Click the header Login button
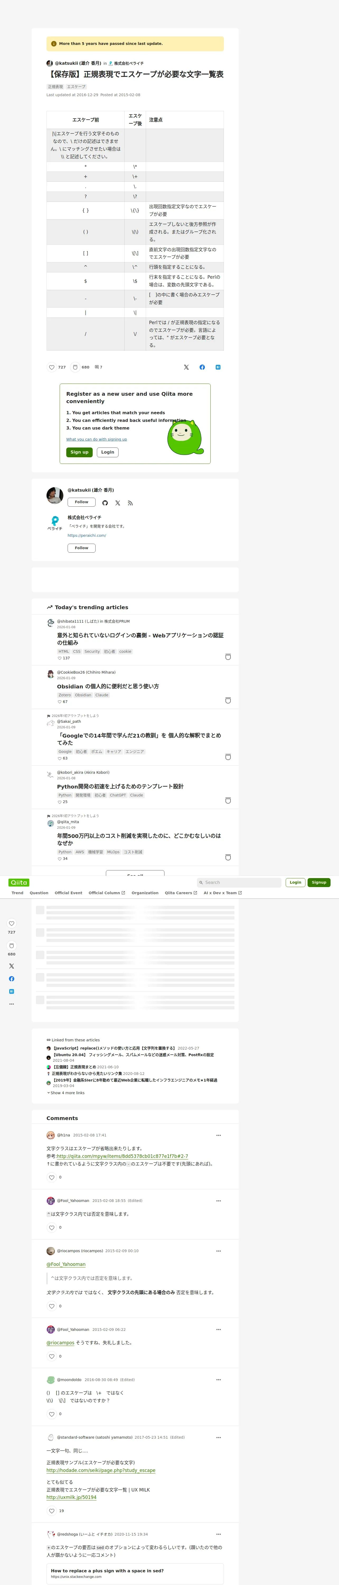The height and width of the screenshot is (1585, 339). tap(295, 882)
